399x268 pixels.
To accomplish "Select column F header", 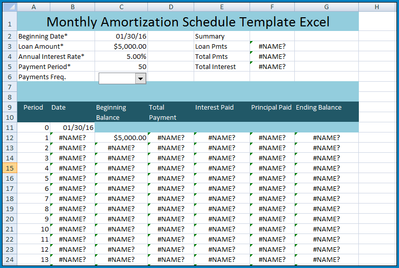I will (x=272, y=7).
